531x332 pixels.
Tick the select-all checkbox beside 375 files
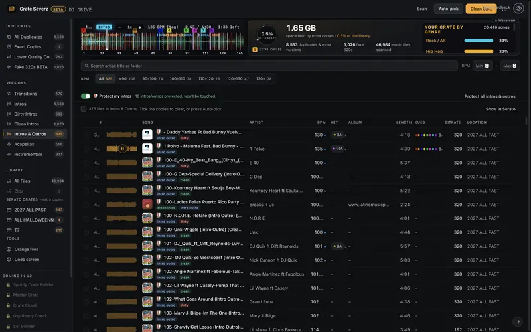click(x=84, y=109)
